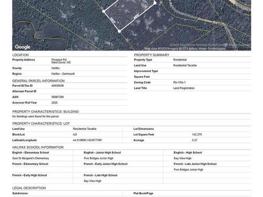
Task: Select the GENERAL PARCEL INFORMATION heading
Action: coord(38,81)
